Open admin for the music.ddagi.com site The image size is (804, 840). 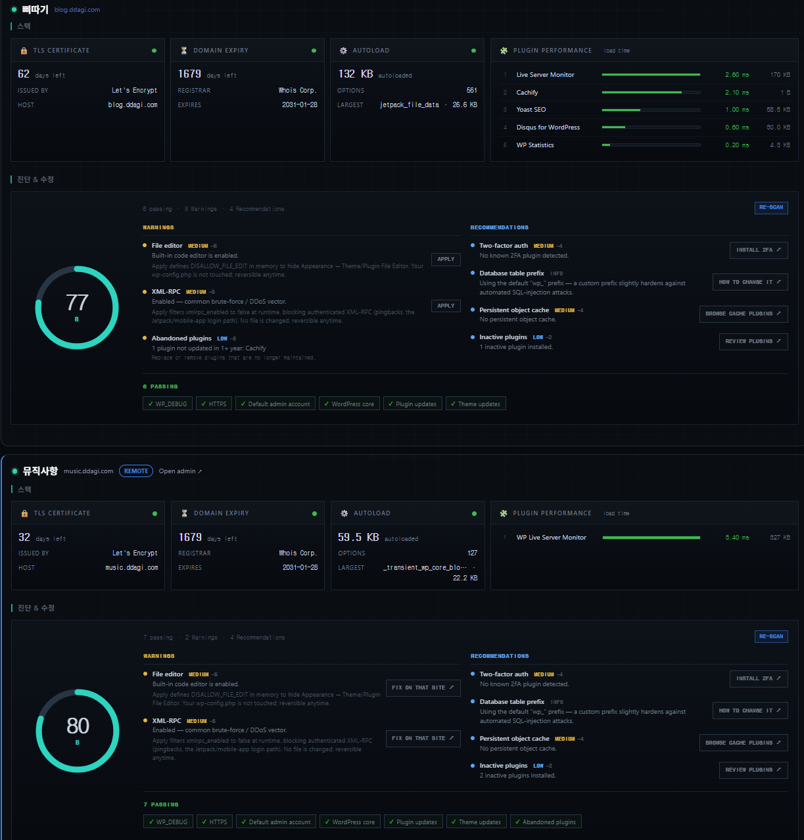pos(180,471)
